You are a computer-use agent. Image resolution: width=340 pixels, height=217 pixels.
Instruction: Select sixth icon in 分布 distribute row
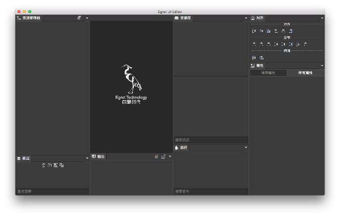(x=291, y=44)
